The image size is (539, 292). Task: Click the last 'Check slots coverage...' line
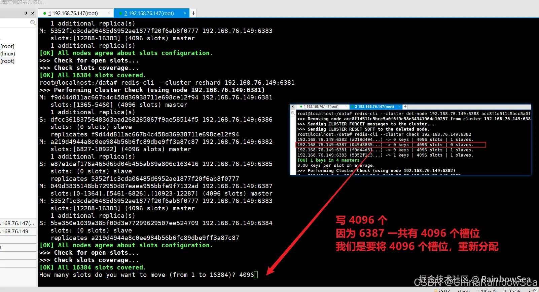(x=89, y=260)
